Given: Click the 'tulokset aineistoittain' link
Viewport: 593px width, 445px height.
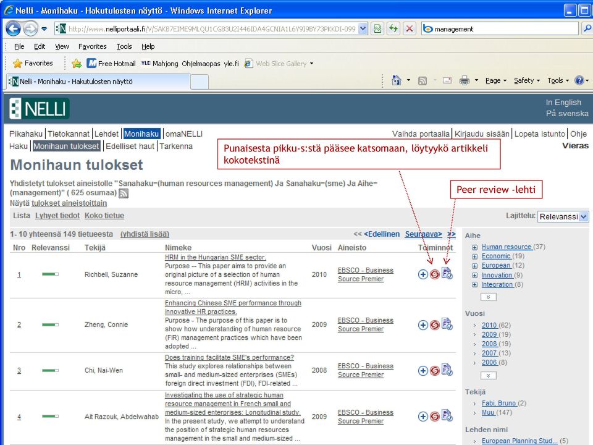Looking at the screenshot, I should click(69, 203).
